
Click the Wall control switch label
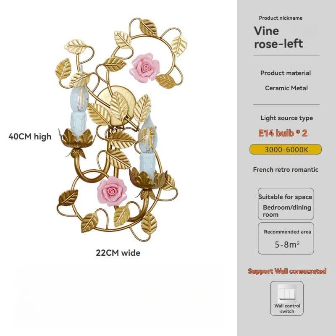pos(287,309)
